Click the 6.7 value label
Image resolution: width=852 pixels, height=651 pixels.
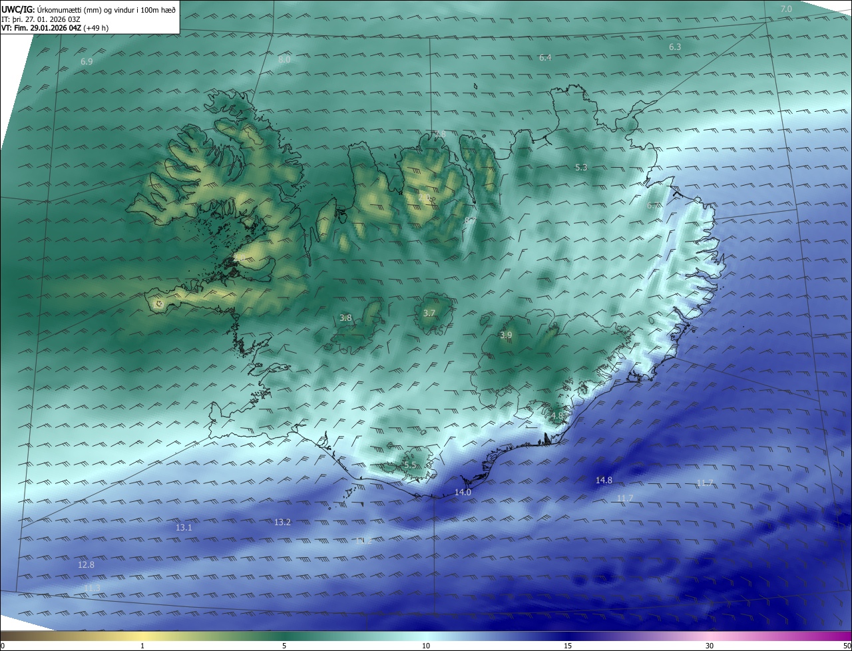click(x=653, y=206)
